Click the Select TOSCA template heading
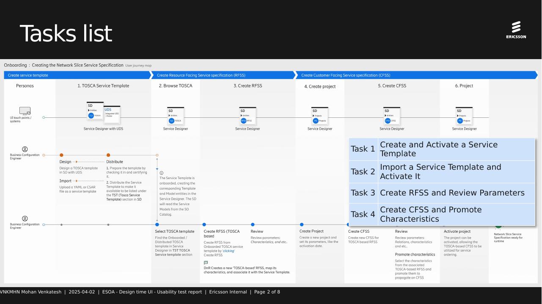This screenshot has height=304, width=542. click(x=175, y=231)
